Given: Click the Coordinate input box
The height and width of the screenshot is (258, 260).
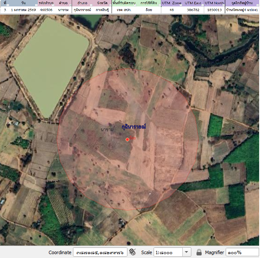Looking at the screenshot, I should click(100, 252).
